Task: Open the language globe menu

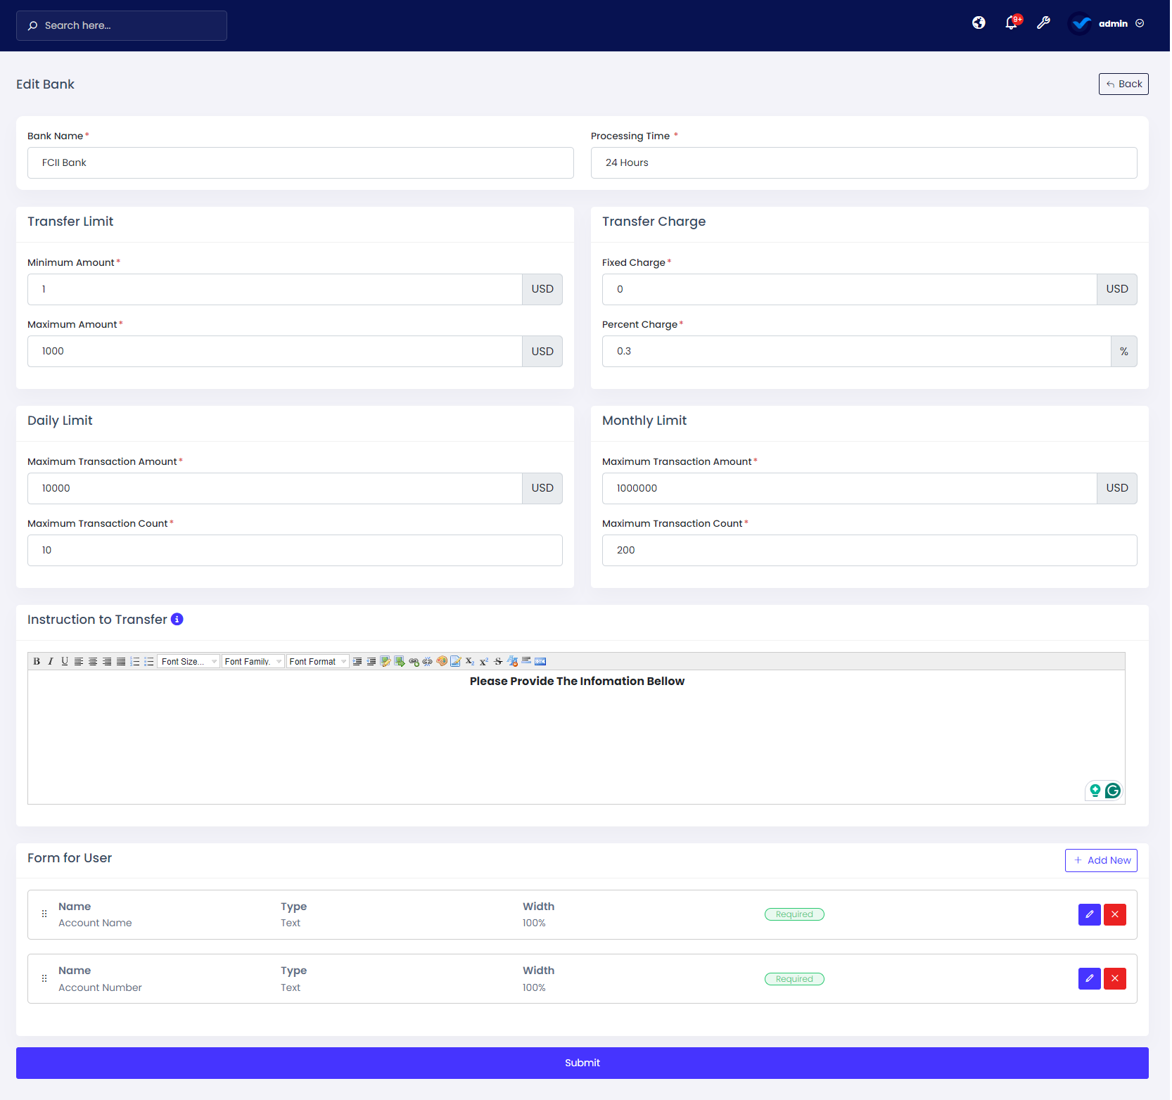Action: 979,23
